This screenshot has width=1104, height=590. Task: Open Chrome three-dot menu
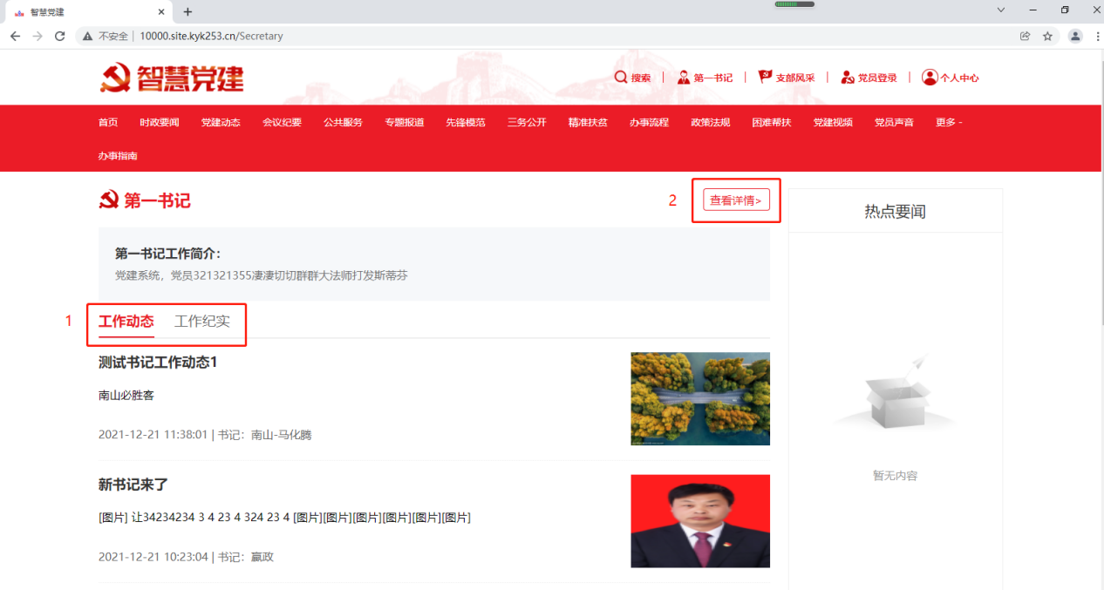pos(1096,36)
